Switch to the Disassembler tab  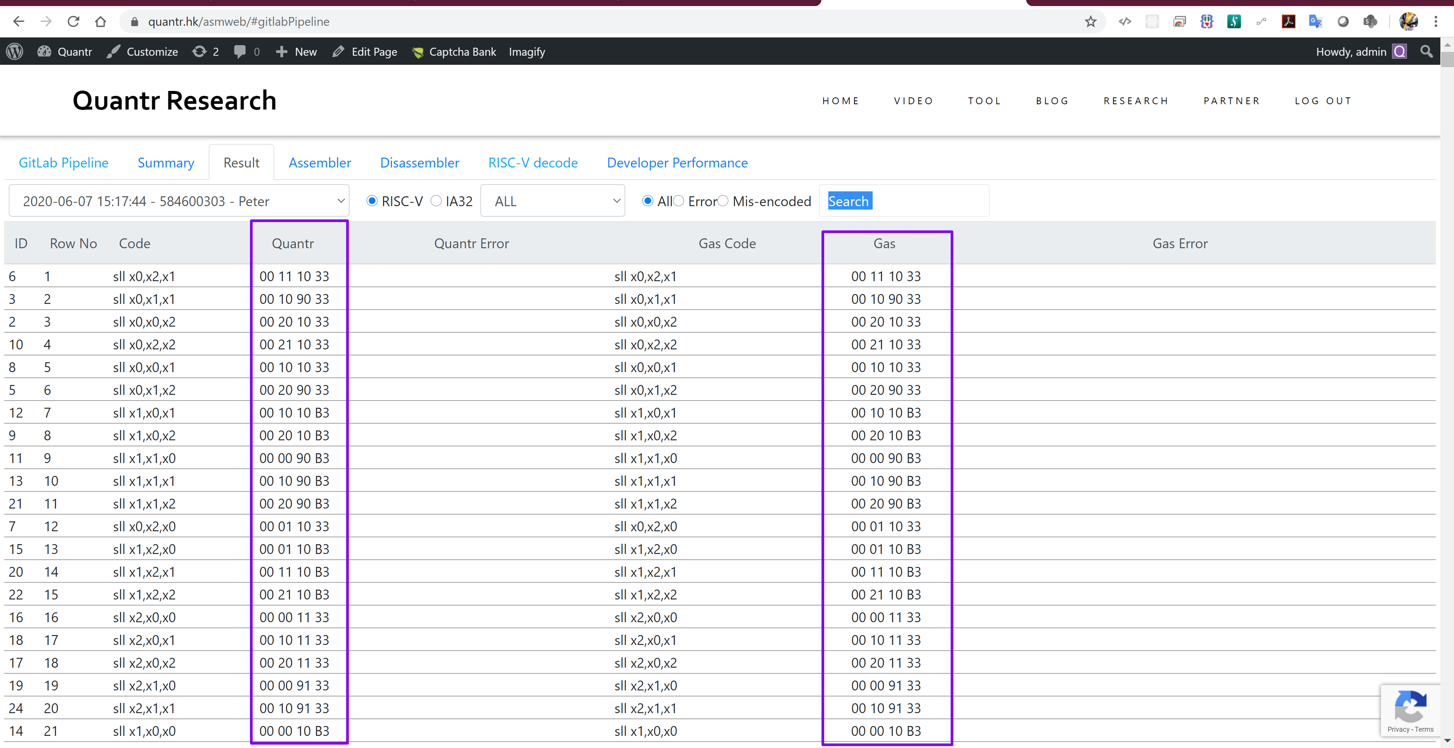(419, 163)
